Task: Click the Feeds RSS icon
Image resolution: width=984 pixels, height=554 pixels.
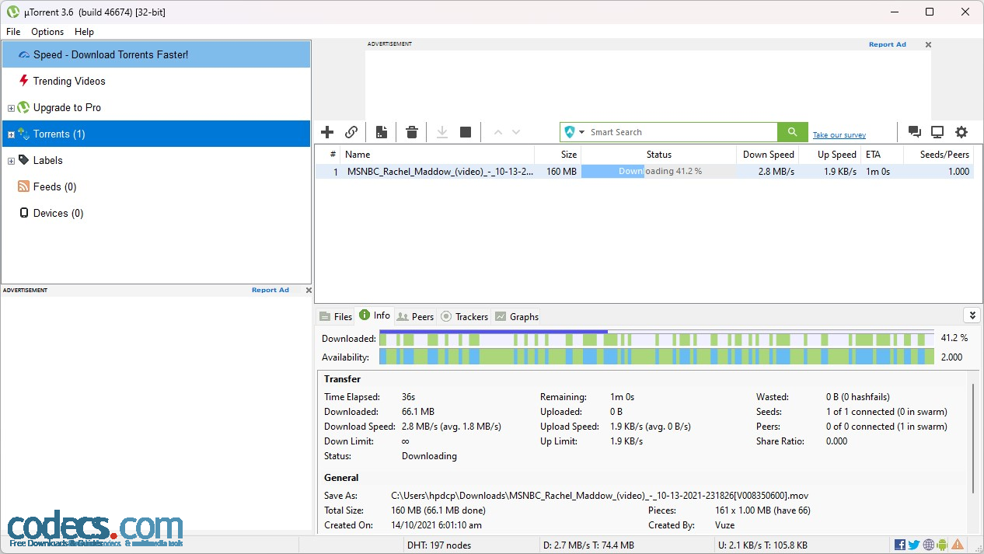Action: click(x=24, y=186)
